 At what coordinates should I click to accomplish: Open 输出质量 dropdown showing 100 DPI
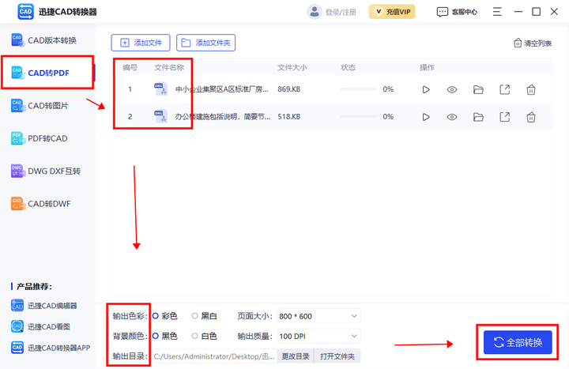click(318, 336)
